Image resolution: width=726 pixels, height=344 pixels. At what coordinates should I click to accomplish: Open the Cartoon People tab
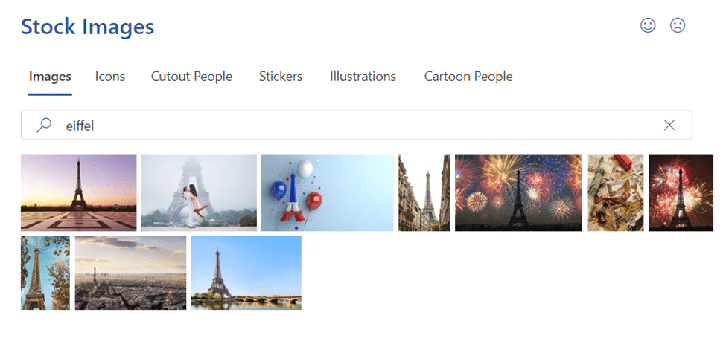tap(468, 77)
